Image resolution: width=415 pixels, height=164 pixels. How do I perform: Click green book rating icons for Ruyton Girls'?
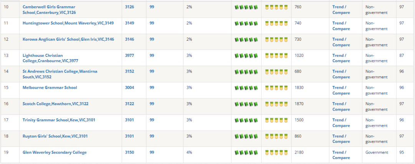[246, 136]
